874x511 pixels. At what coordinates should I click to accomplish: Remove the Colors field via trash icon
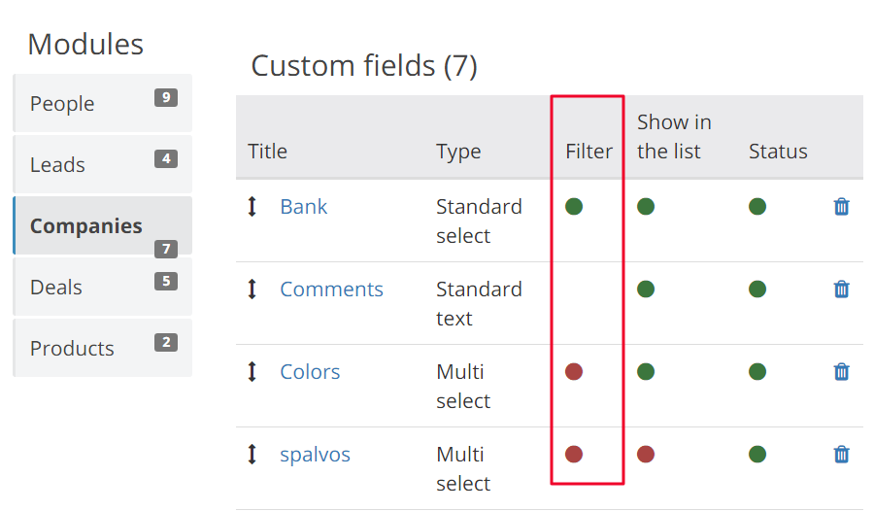click(841, 371)
